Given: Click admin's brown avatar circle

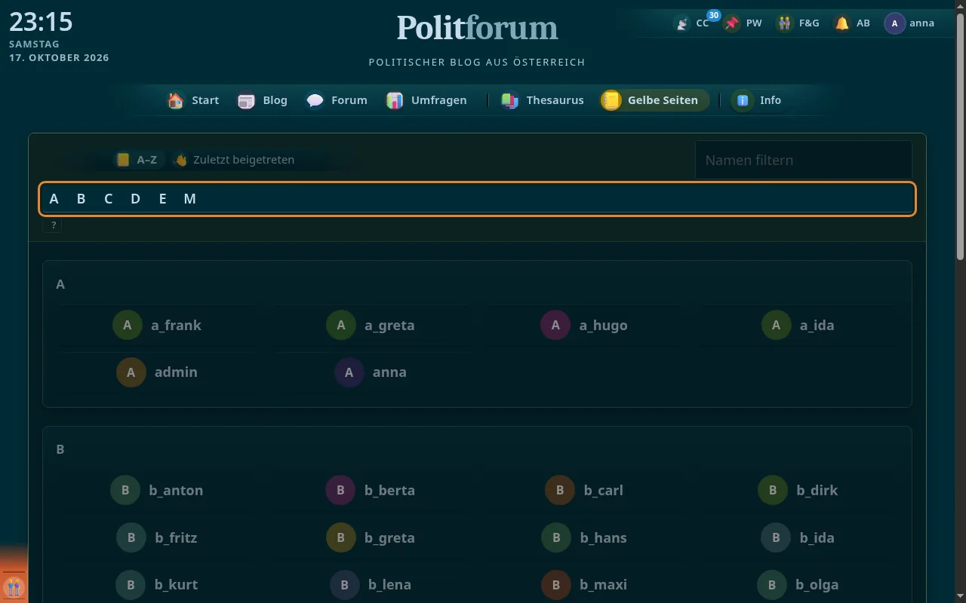Looking at the screenshot, I should pyautogui.click(x=131, y=372).
